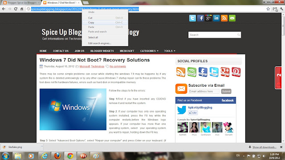Open the SpiceUpBlogging Facebook page link
The width and height of the screenshot is (285, 160).
200,108
